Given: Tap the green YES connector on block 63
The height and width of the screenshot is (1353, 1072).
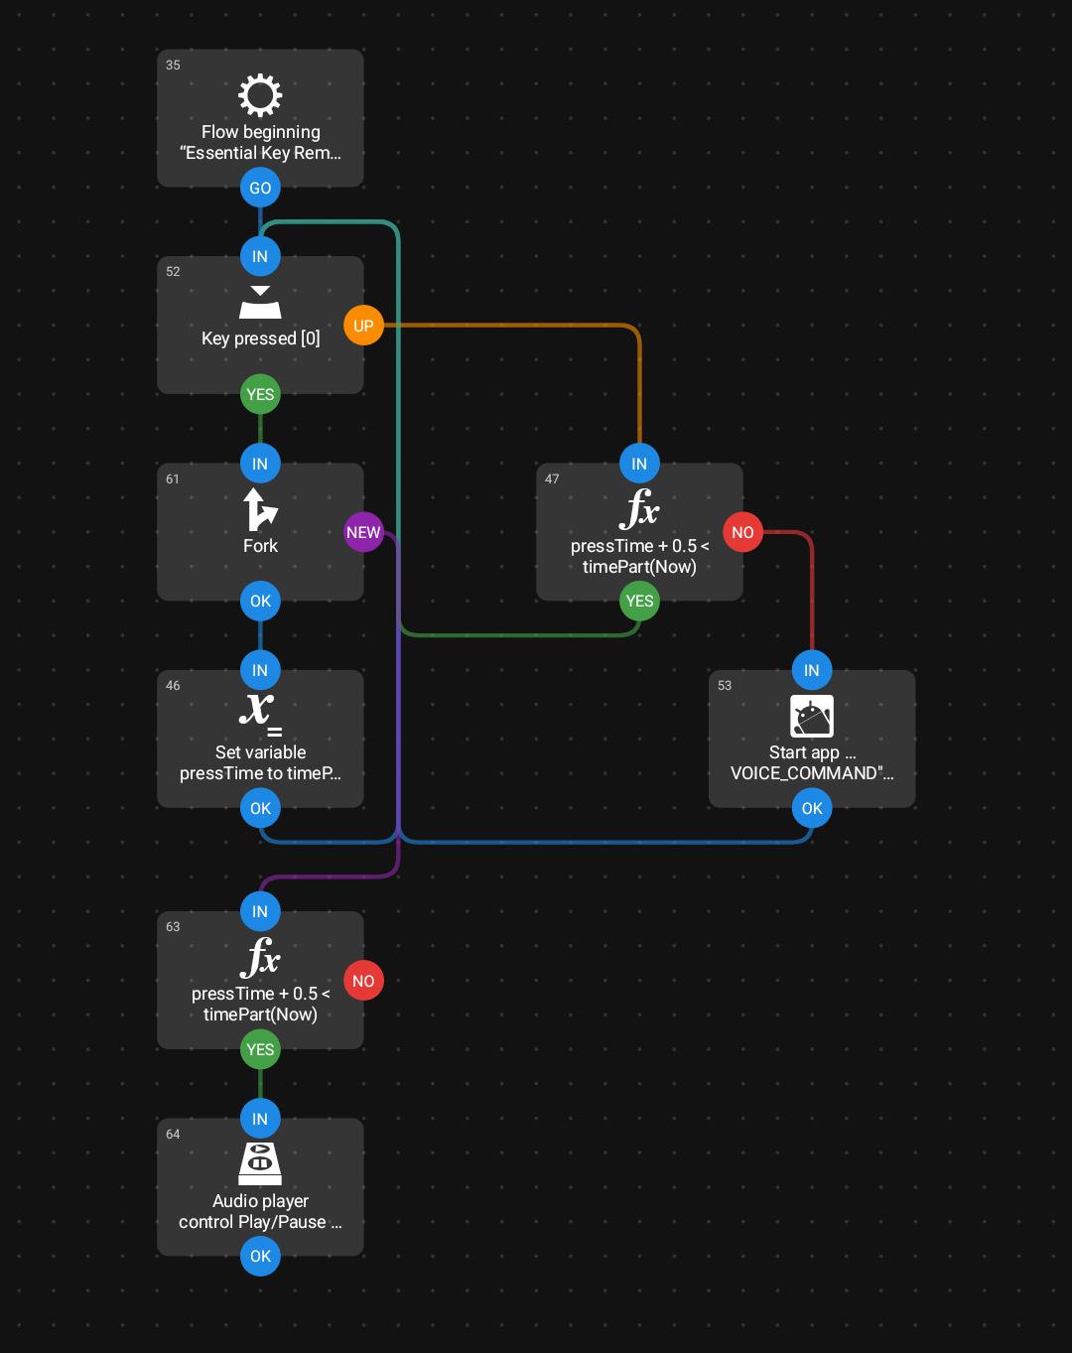Looking at the screenshot, I should coord(260,1049).
